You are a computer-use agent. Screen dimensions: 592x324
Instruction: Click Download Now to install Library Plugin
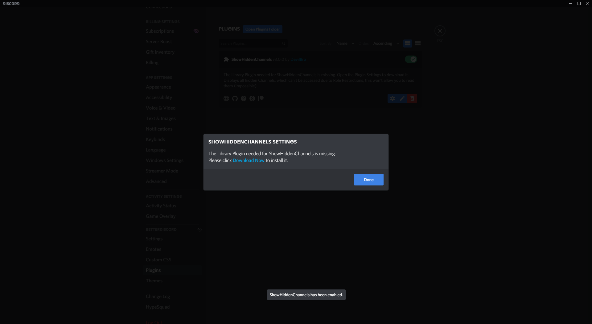[x=249, y=160]
